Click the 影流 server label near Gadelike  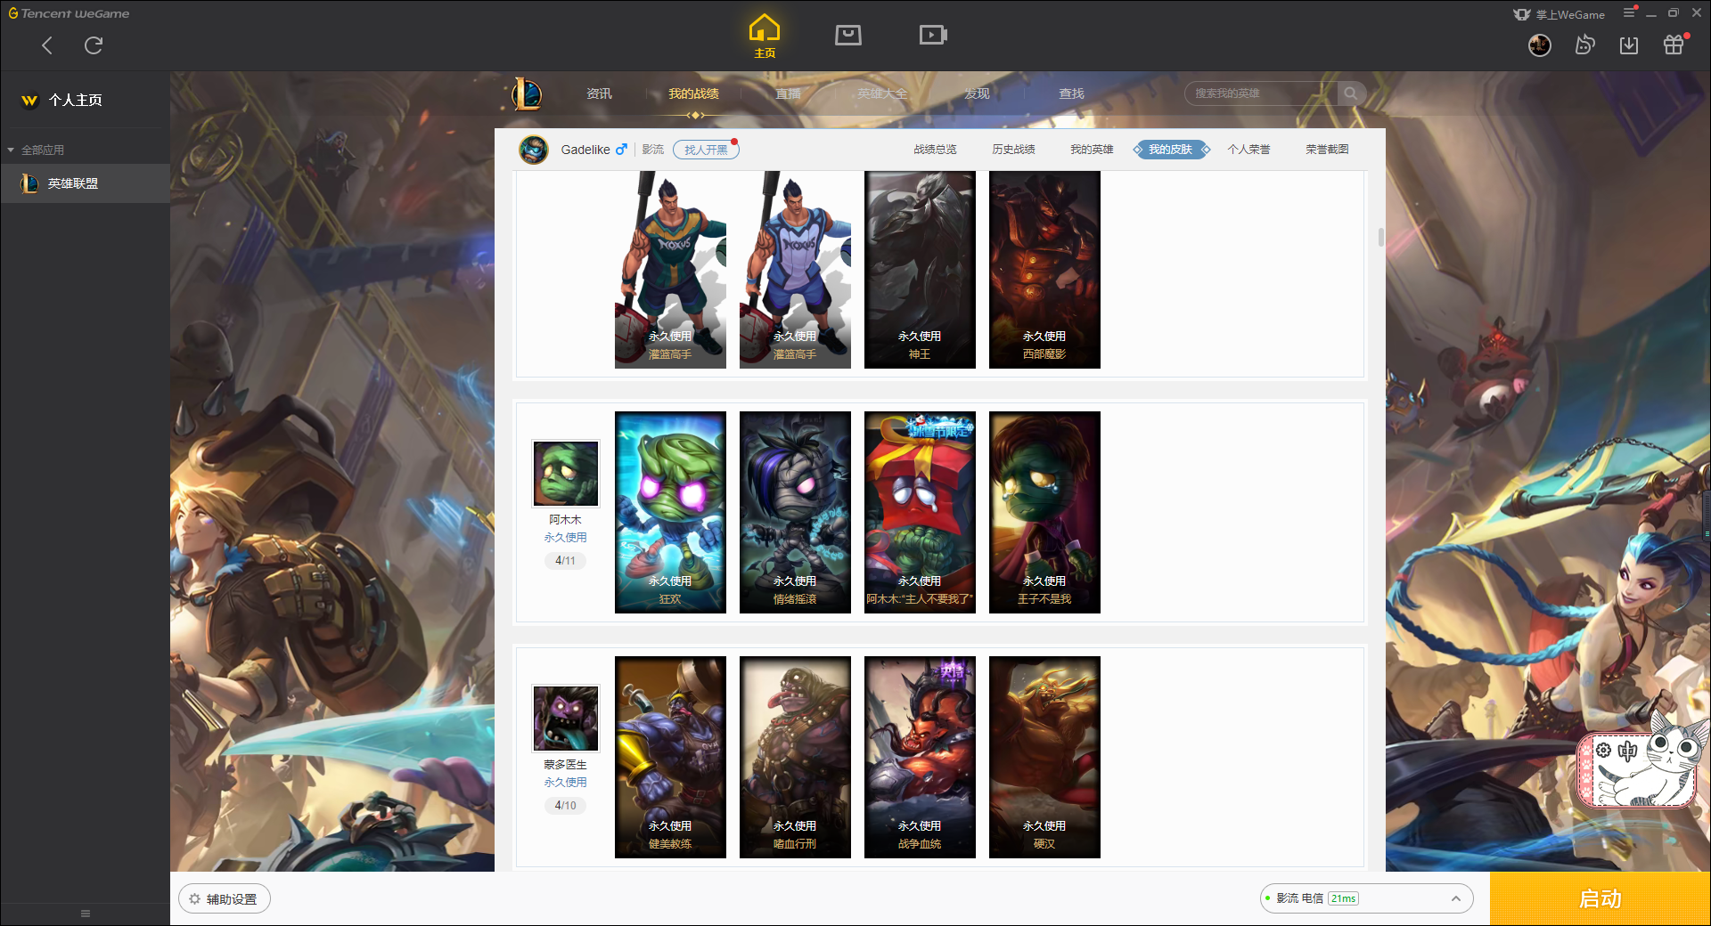click(652, 150)
